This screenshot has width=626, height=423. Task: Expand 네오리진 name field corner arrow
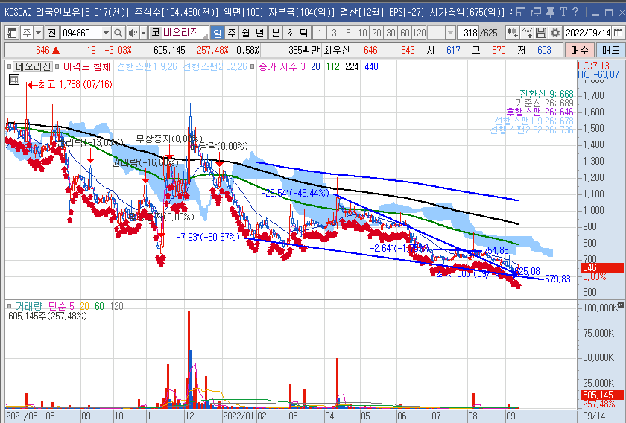click(x=206, y=36)
